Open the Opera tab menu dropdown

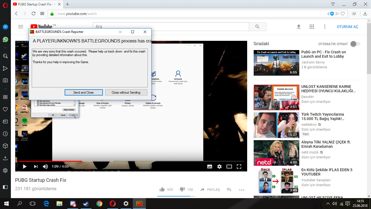point(333,4)
